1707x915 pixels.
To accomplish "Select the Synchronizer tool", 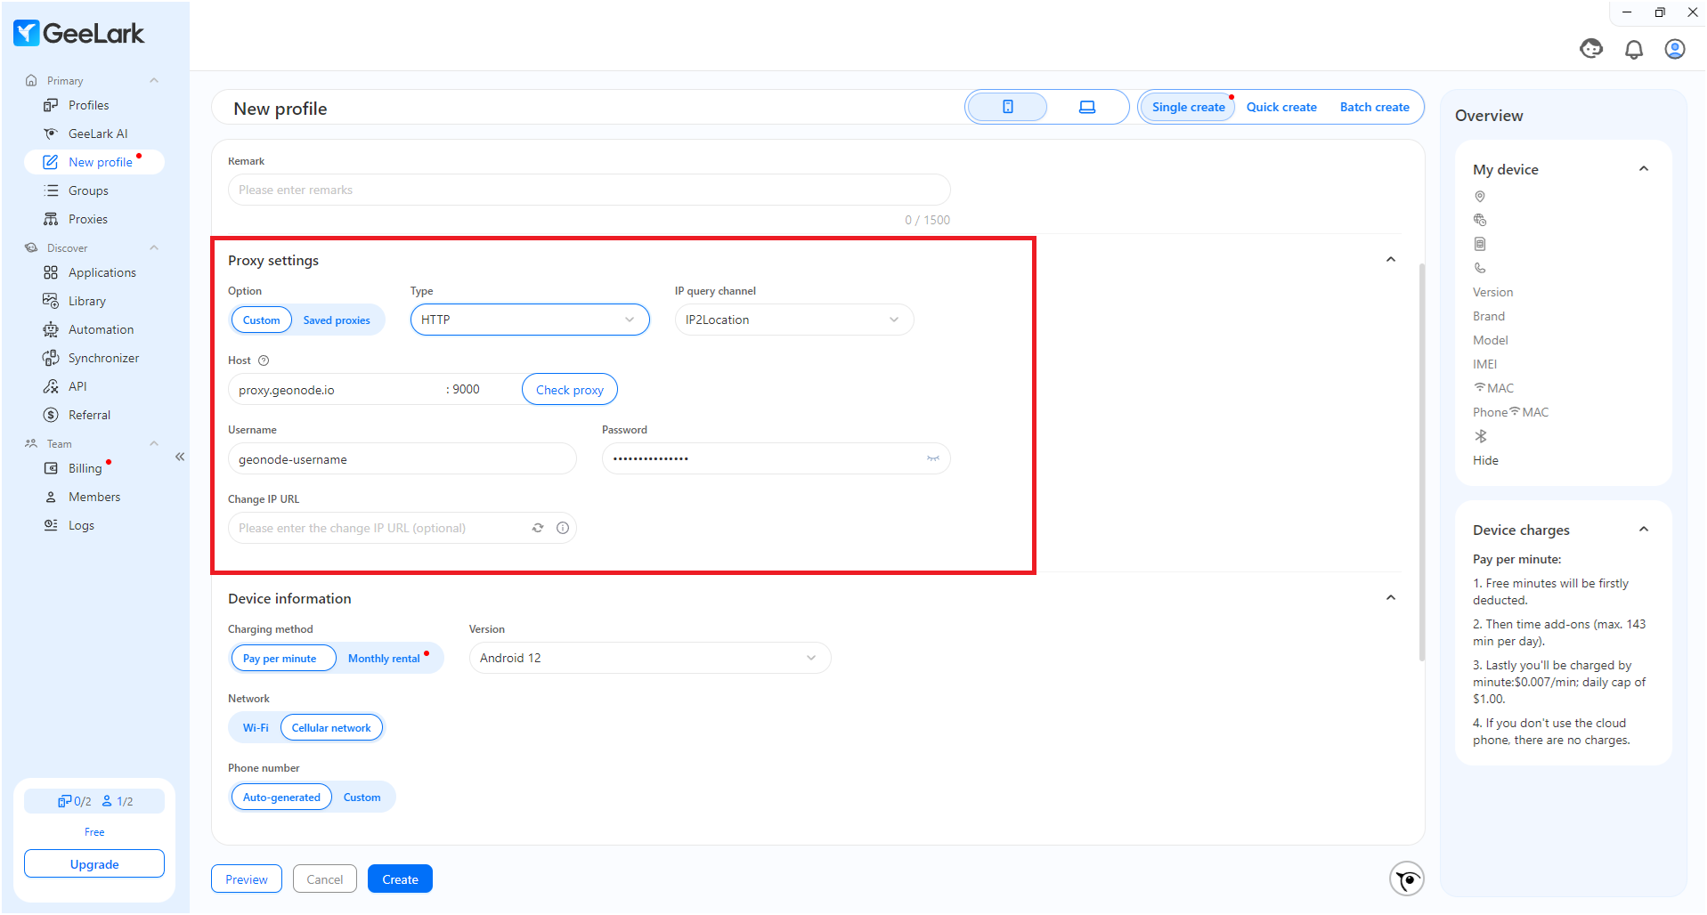I will tap(102, 357).
